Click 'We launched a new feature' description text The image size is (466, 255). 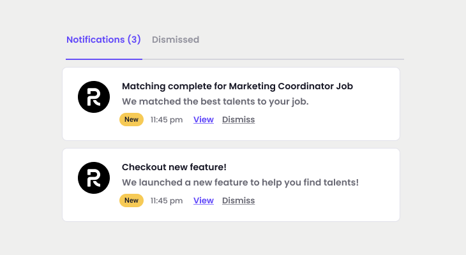240,182
